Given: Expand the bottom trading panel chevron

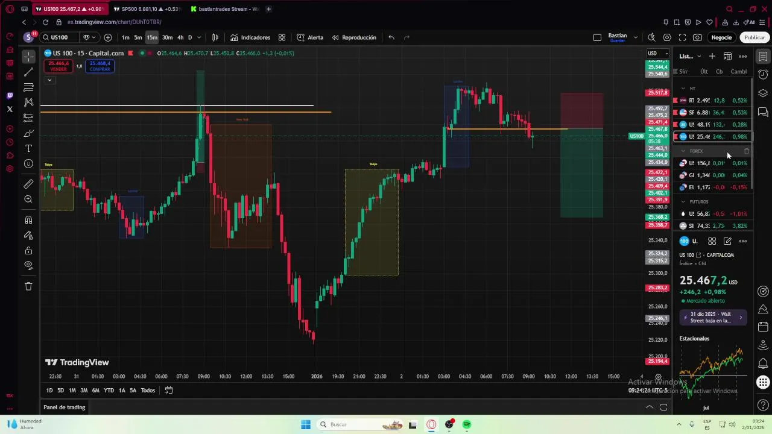Looking at the screenshot, I should 650,407.
